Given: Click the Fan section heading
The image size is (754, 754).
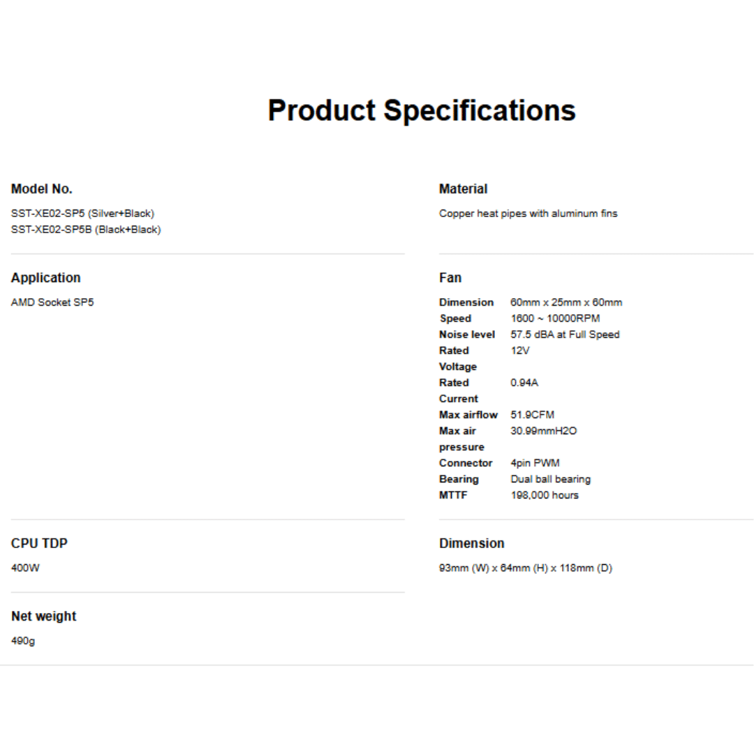Looking at the screenshot, I should coord(450,278).
